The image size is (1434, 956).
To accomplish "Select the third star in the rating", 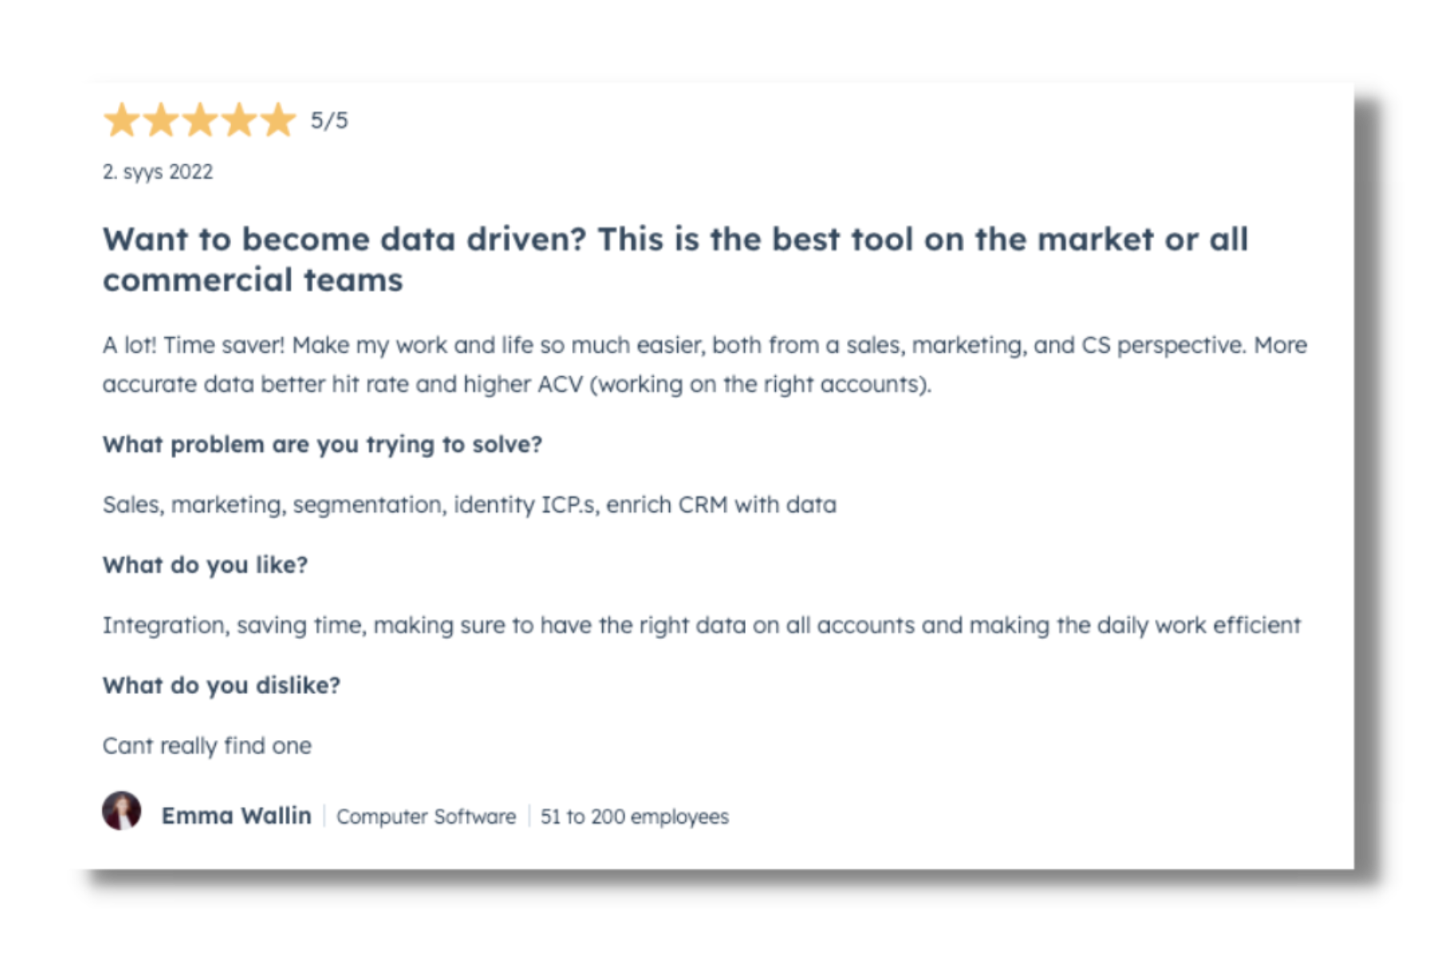I will click(200, 120).
